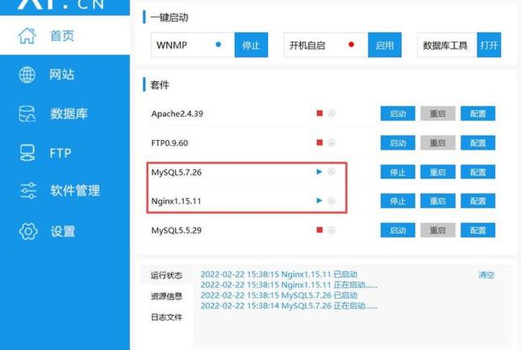Go to the 设置 menu label
Image resolution: width=521 pixels, height=350 pixels.
click(x=63, y=231)
